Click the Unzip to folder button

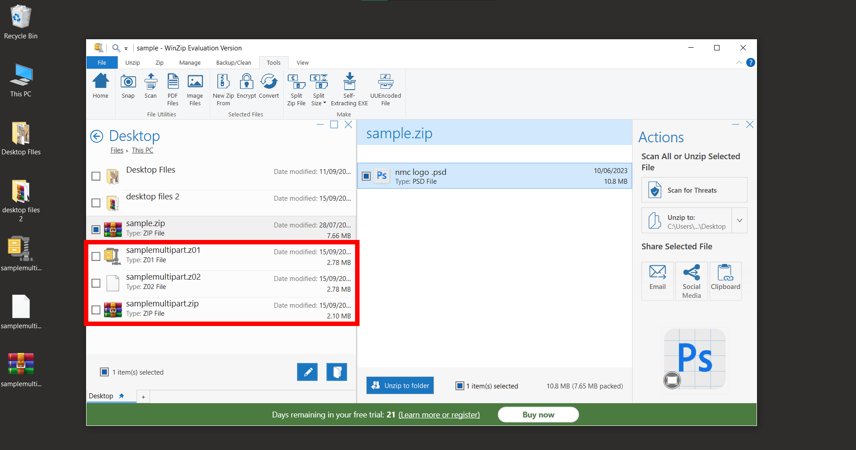(x=399, y=385)
